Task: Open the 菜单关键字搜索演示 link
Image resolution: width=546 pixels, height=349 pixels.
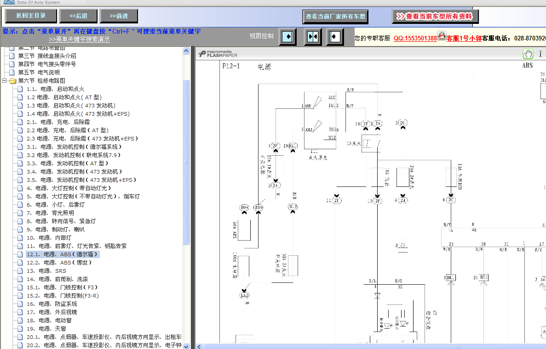Action: 79,39
